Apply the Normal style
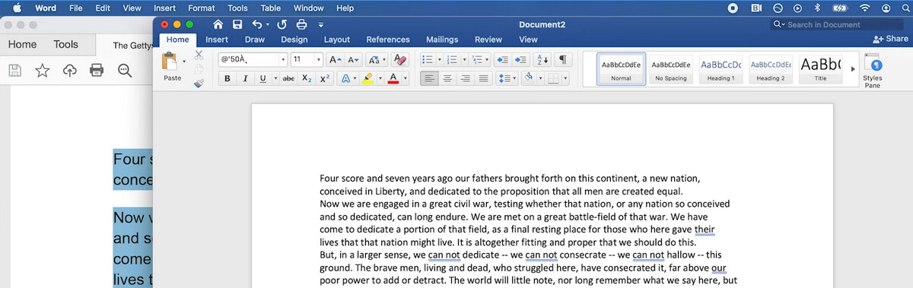 (x=621, y=68)
